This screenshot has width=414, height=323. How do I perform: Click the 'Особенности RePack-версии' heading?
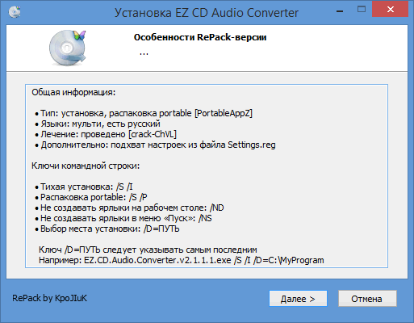tap(200, 37)
